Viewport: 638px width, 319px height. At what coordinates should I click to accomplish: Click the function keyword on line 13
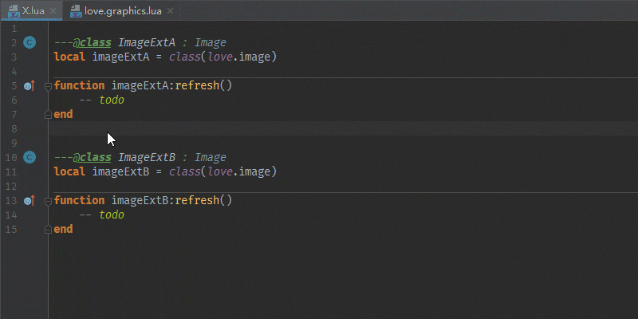pyautogui.click(x=79, y=201)
